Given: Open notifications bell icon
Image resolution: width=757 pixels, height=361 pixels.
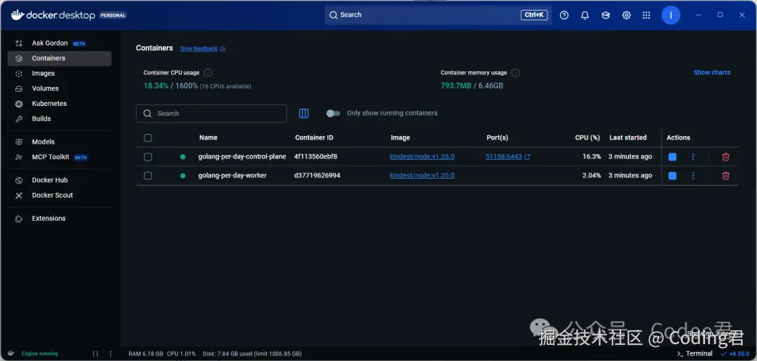Looking at the screenshot, I should [x=585, y=15].
